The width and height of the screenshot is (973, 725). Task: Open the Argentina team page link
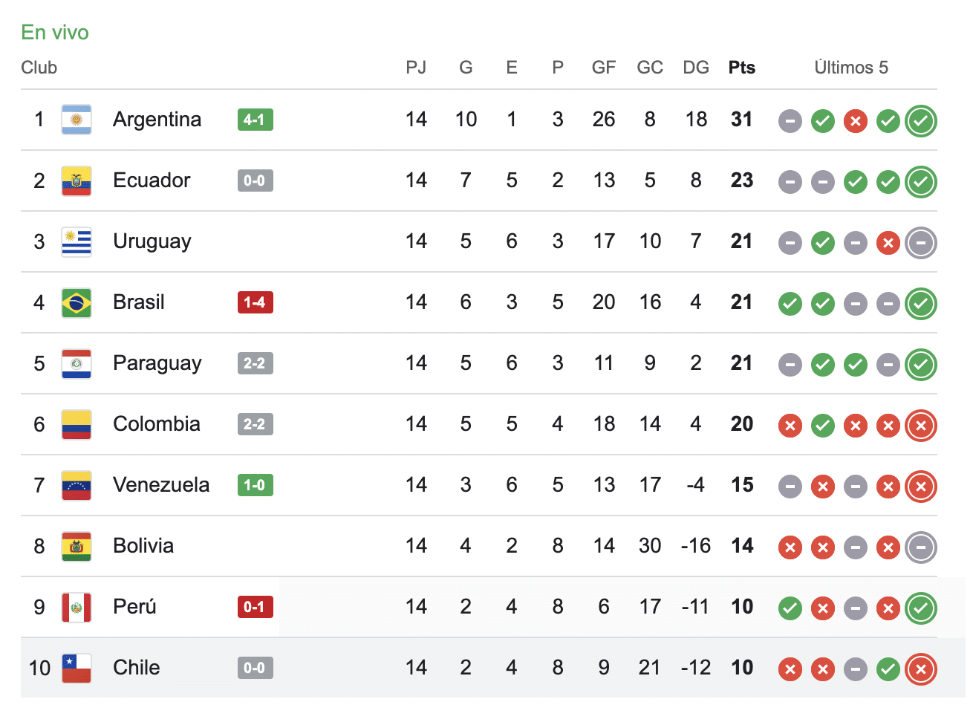(x=157, y=119)
